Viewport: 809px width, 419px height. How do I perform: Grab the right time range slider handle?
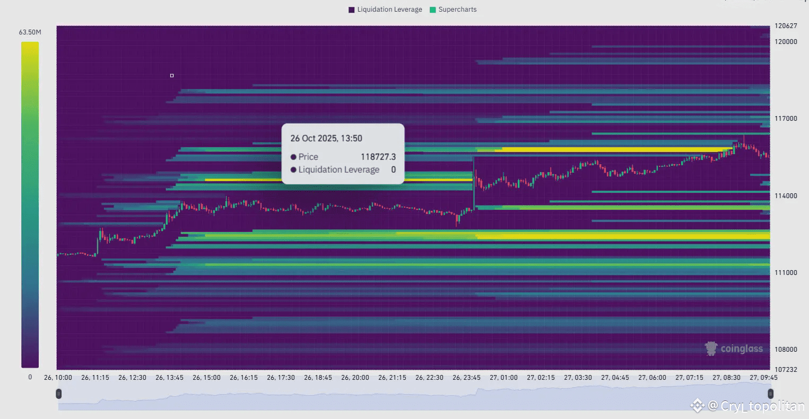point(770,394)
